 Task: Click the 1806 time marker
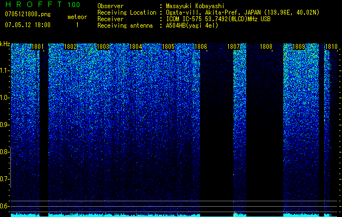pyautogui.click(x=201, y=47)
